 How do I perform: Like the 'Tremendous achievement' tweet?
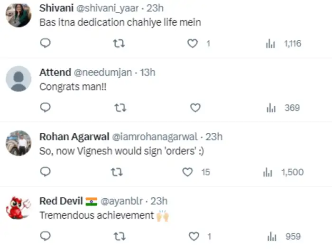pyautogui.click(x=194, y=236)
